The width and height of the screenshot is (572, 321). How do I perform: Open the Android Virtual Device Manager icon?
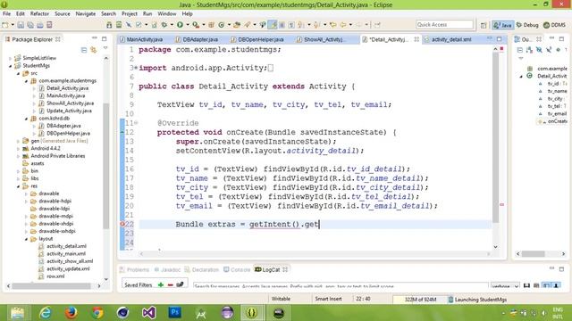tap(119, 25)
